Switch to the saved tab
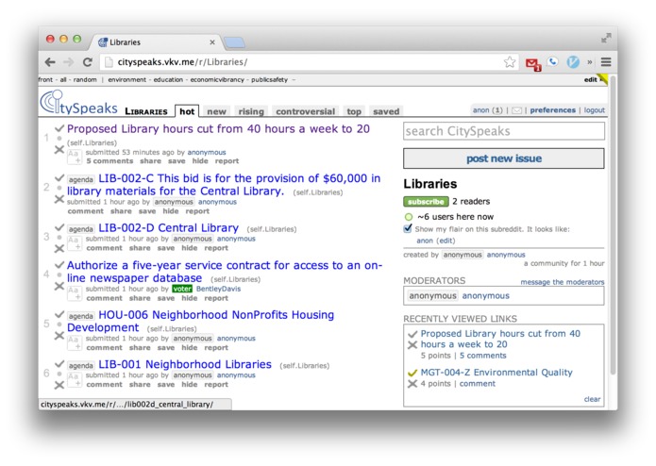The image size is (656, 466). tap(386, 111)
